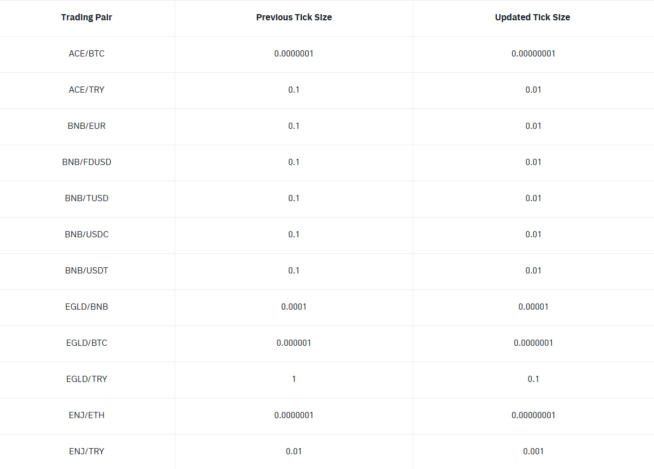Select ENJ/TRY updated tick size 0.001
654x469 pixels.
pyautogui.click(x=533, y=451)
